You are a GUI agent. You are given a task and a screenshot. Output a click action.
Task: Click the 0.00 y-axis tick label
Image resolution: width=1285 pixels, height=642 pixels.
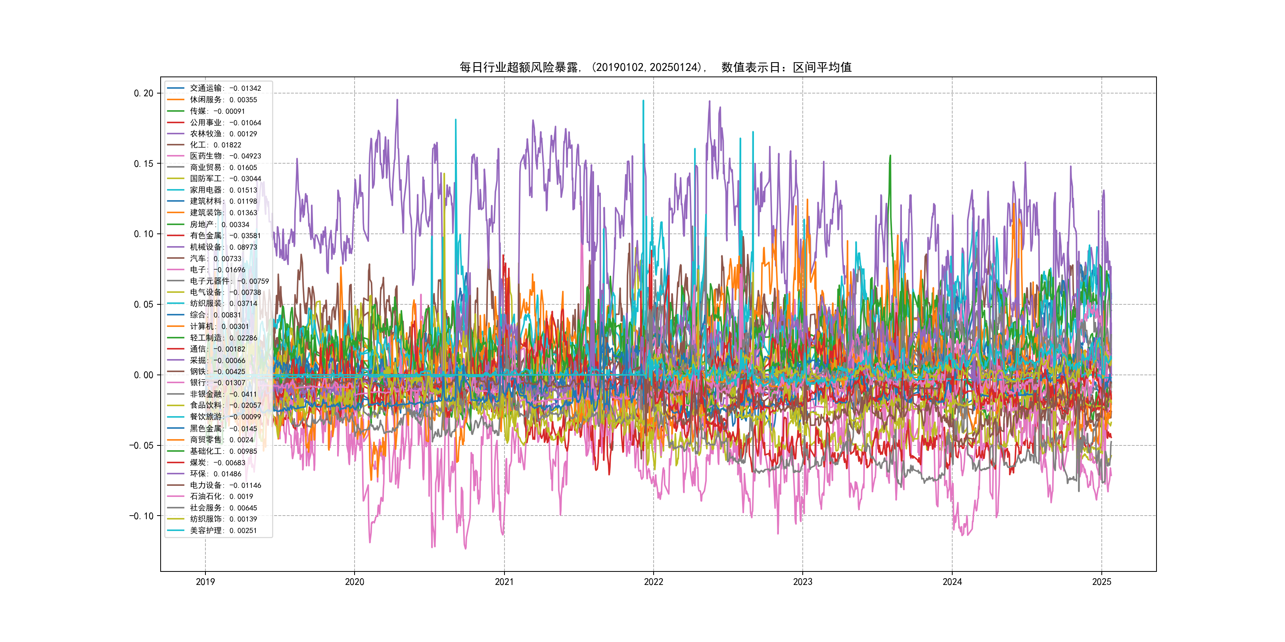(143, 375)
